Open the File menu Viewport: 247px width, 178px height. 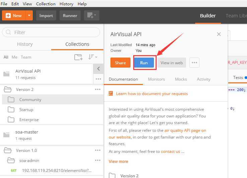(x=4, y=4)
